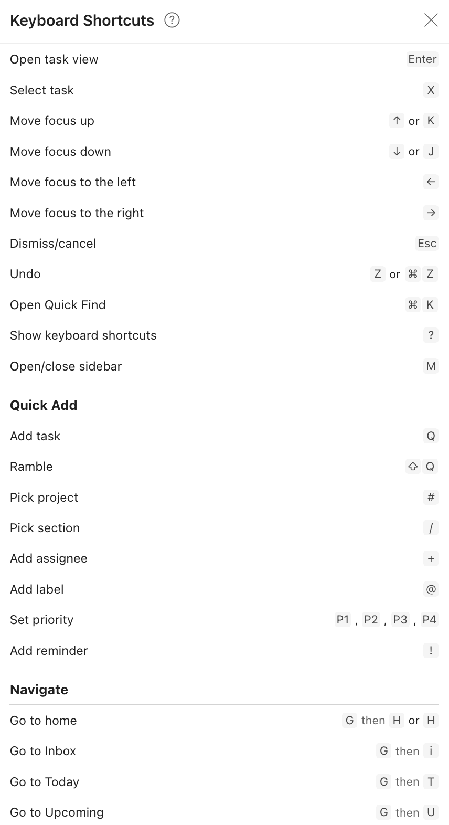This screenshot has height=825, width=449.
Task: Click the T badge for Go to Today
Action: [x=430, y=781]
